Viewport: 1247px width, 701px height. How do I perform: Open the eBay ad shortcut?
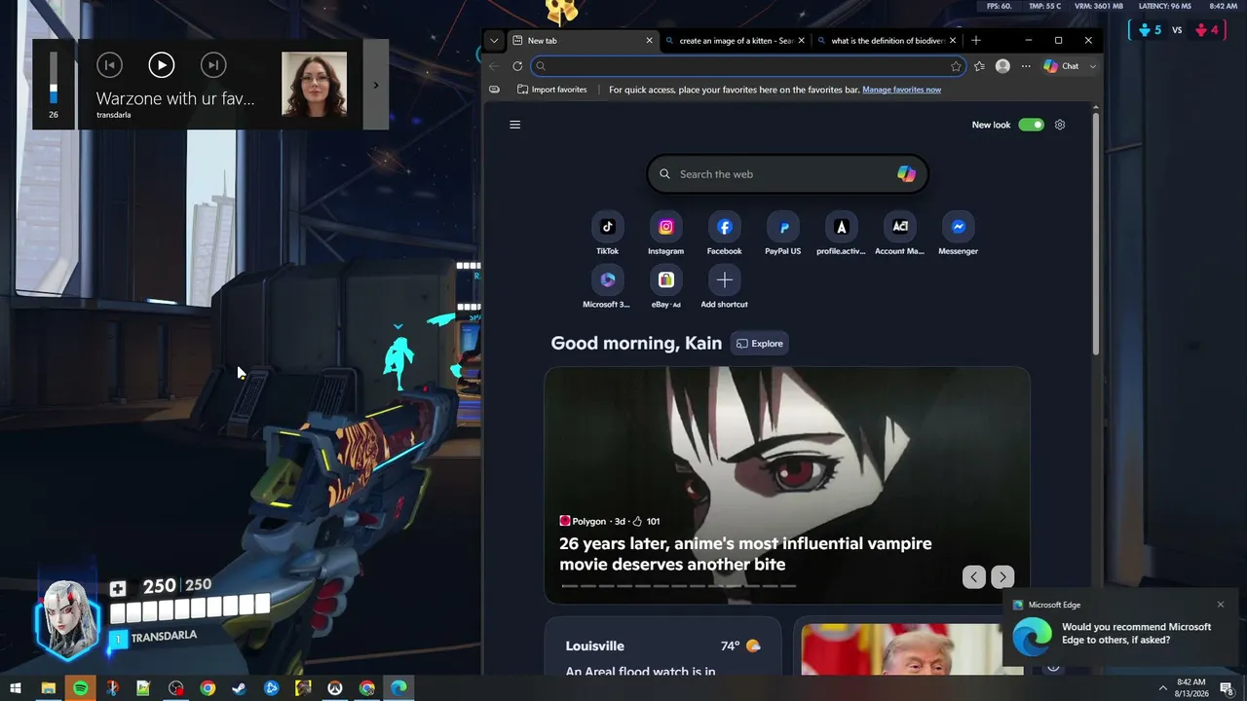pos(665,288)
